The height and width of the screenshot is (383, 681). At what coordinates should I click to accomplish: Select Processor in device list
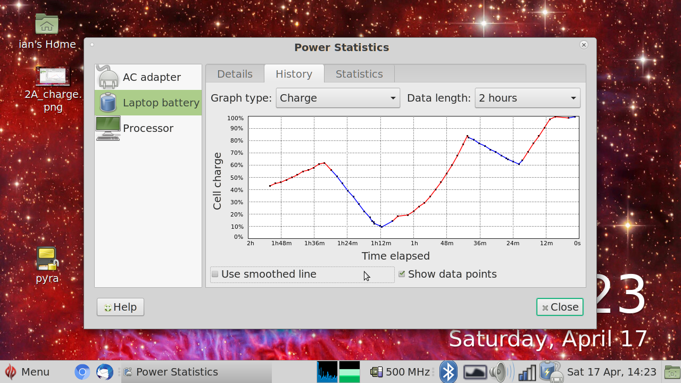[x=148, y=128]
